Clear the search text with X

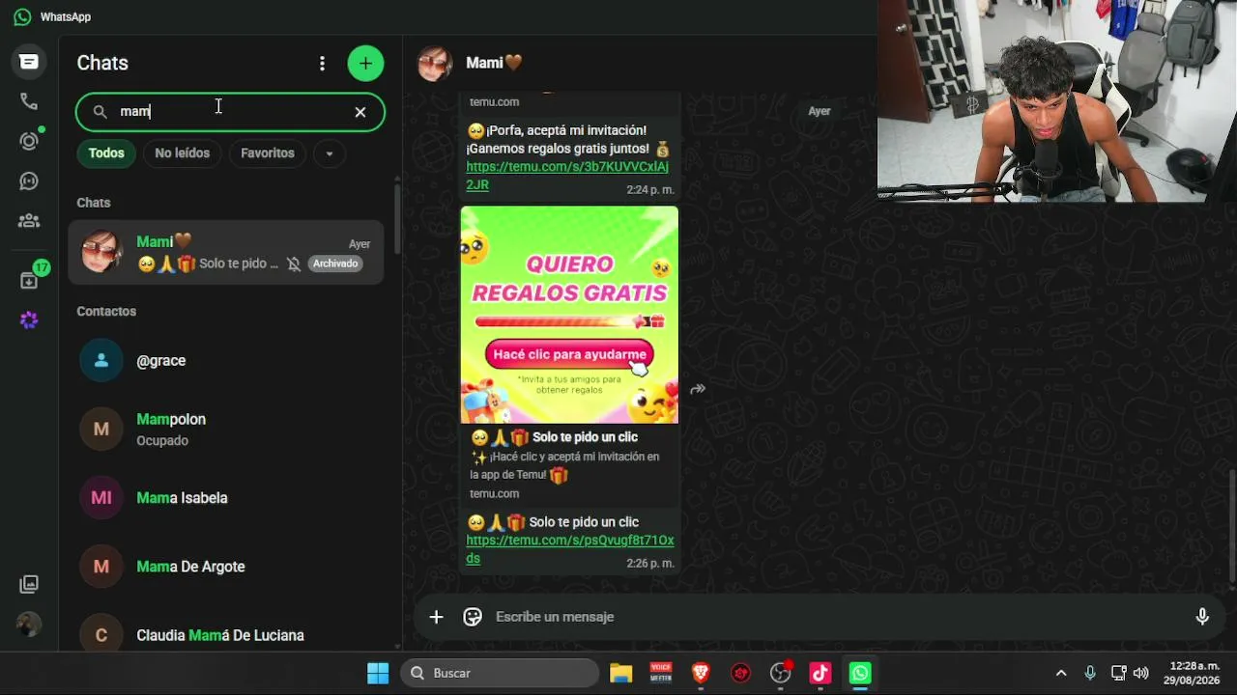tap(360, 112)
